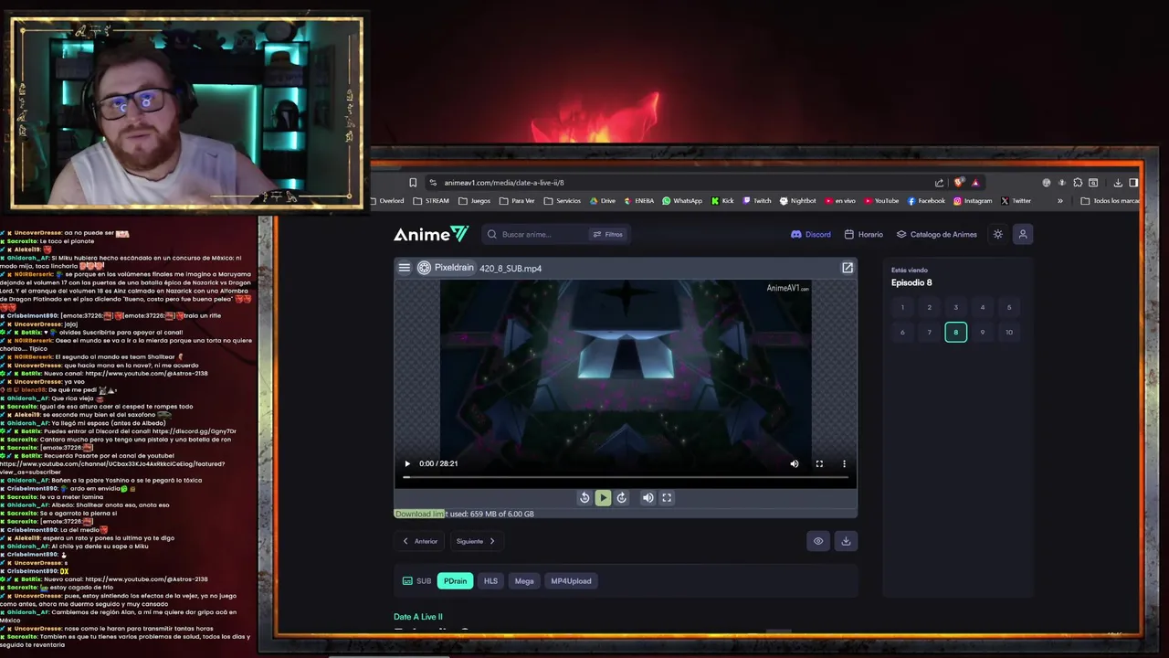This screenshot has height=658, width=1169.
Task: Open episode 10 from the list
Action: [x=1009, y=332]
